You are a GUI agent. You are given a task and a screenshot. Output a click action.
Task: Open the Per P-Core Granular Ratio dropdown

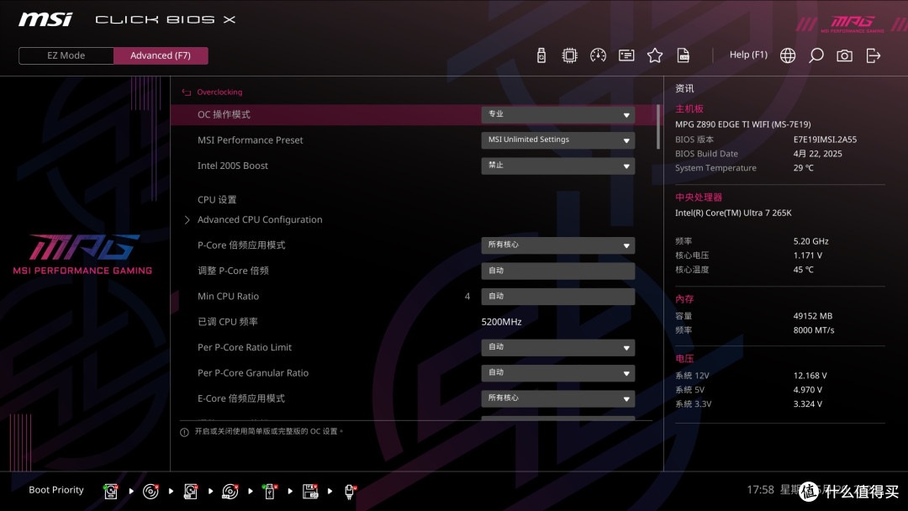click(557, 372)
